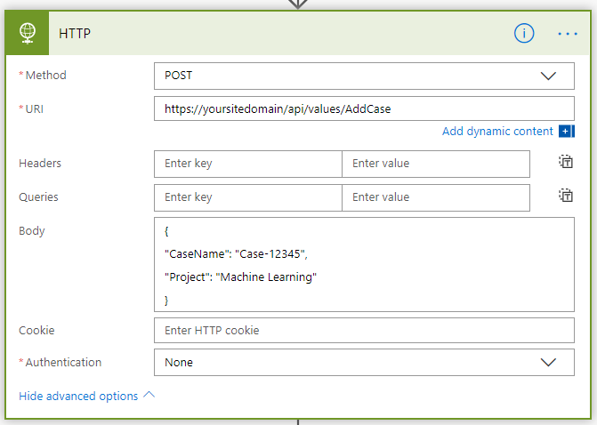Screen dimensions: 597x425
Task: Click inside the Body JSON text area
Action: 364,265
